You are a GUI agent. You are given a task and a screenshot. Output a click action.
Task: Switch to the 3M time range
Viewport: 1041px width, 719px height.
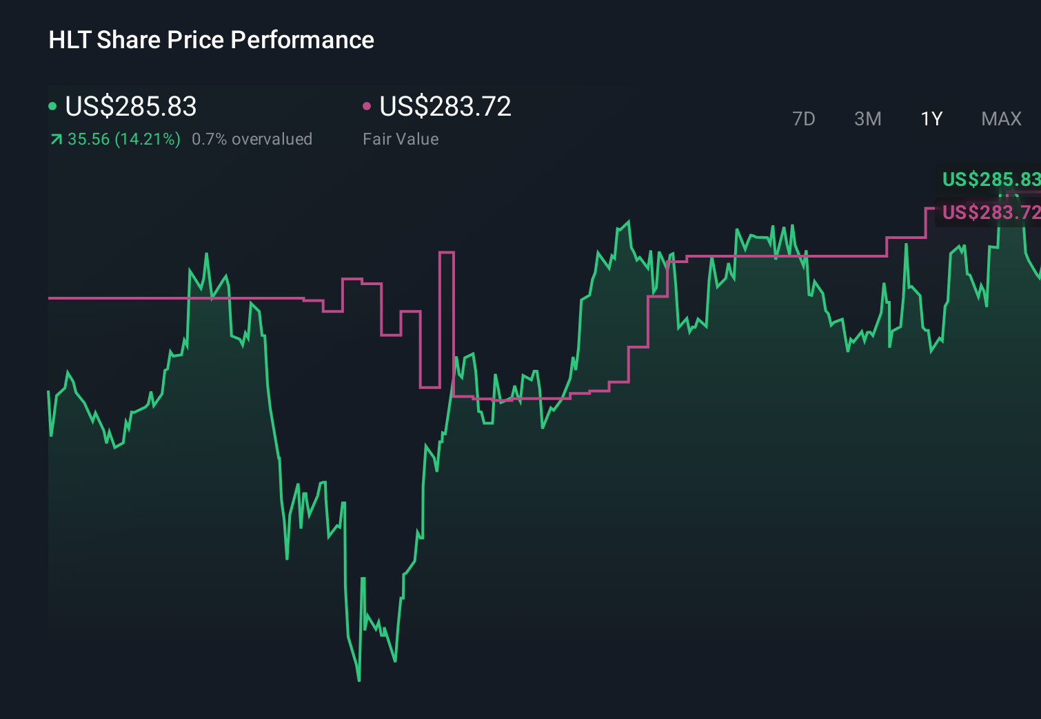point(867,118)
